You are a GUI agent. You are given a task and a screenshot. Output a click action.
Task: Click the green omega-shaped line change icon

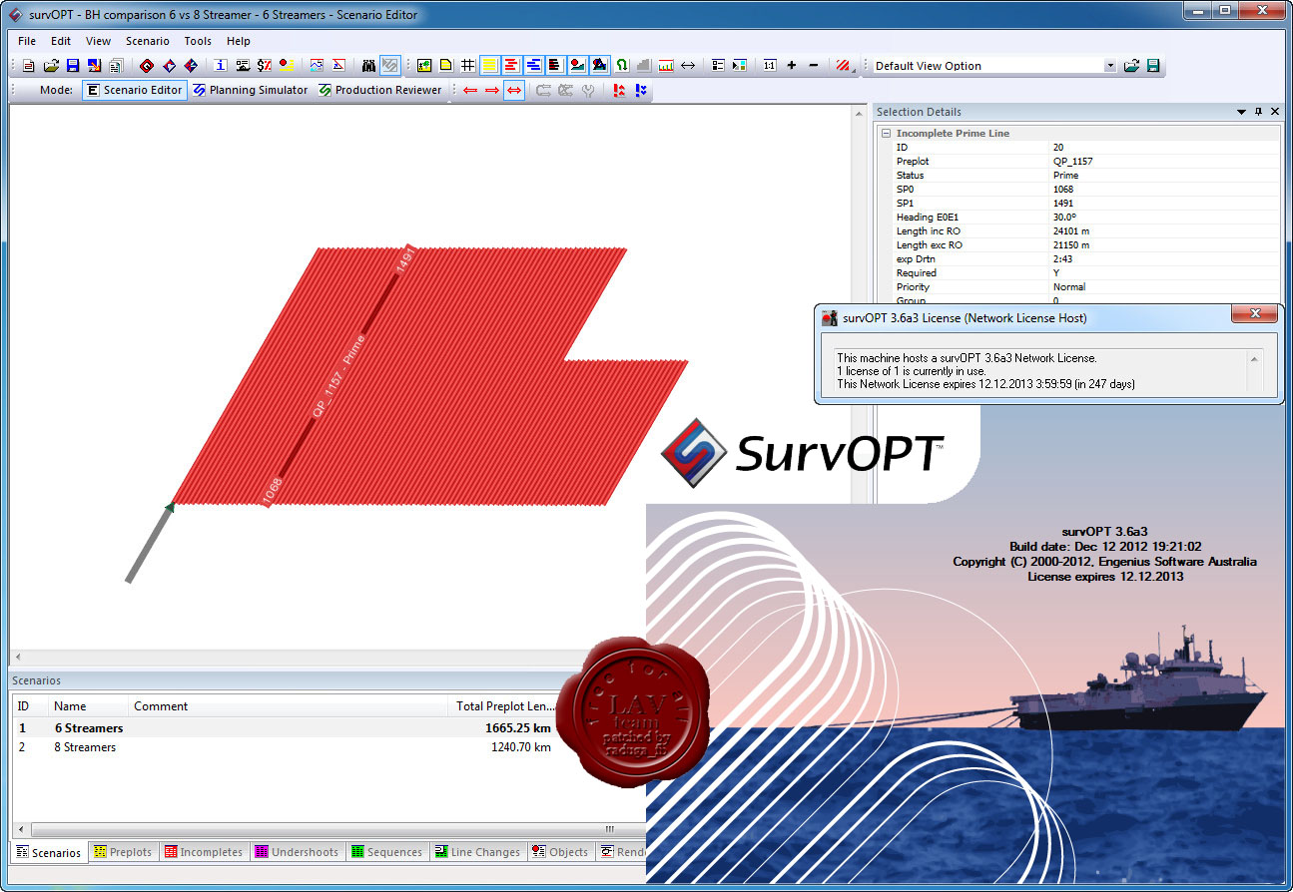click(x=622, y=66)
